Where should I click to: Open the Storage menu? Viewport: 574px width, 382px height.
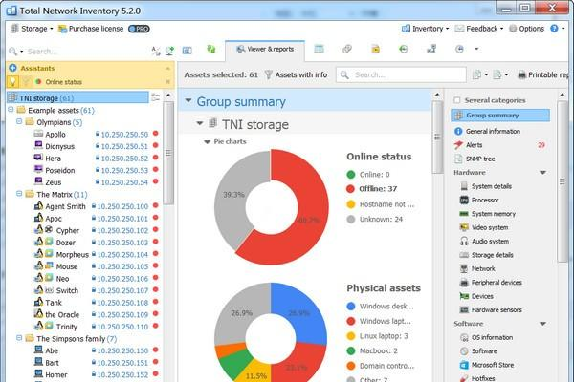point(32,29)
